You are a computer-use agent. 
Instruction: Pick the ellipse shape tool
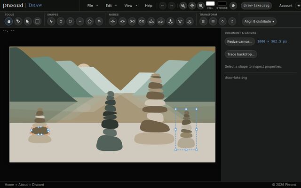71,21
